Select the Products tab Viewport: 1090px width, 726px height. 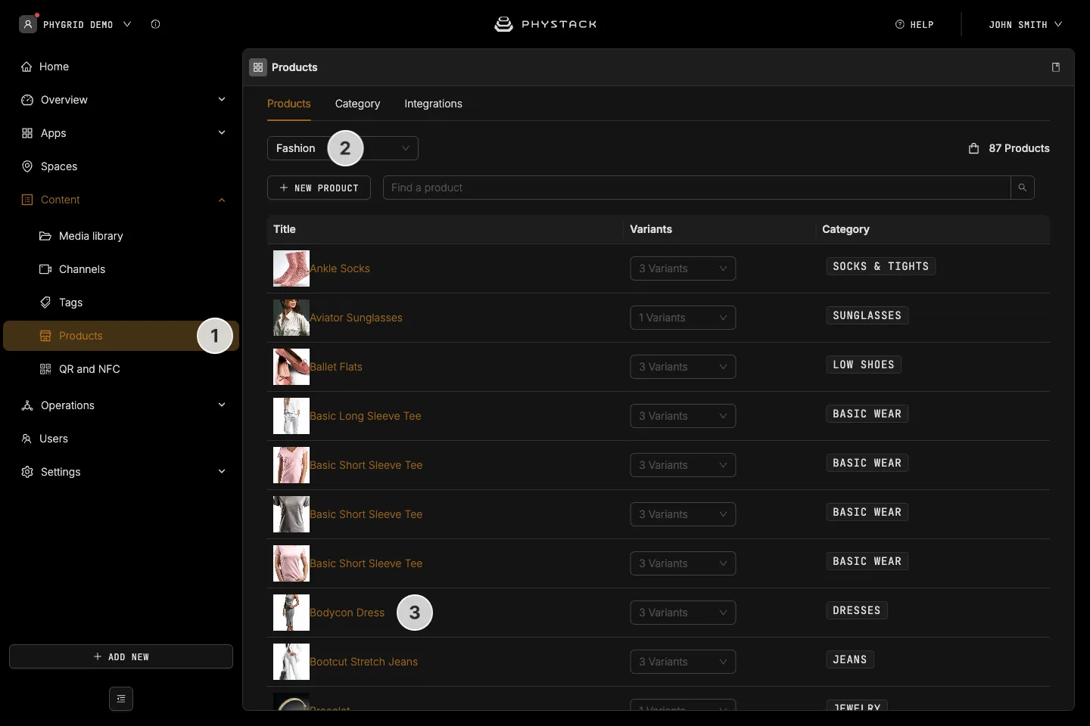(289, 104)
